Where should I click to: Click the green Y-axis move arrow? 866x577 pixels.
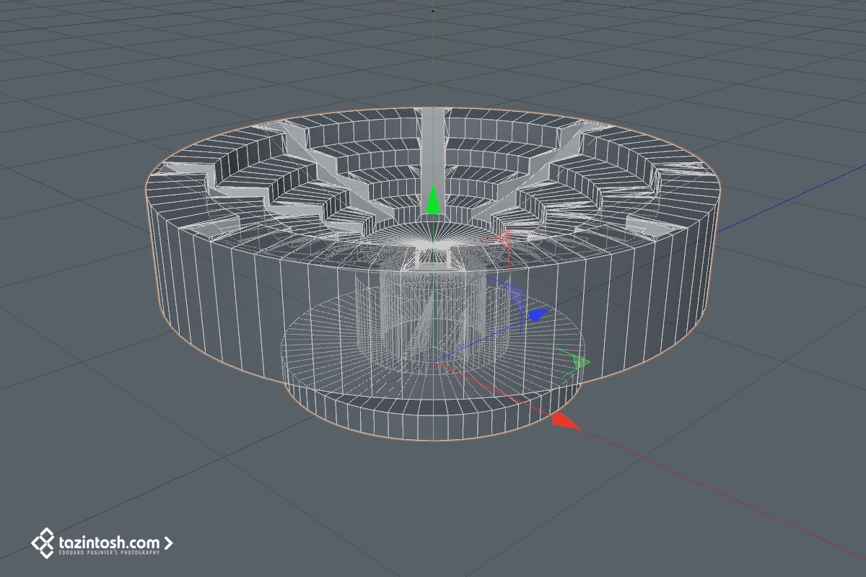433,201
